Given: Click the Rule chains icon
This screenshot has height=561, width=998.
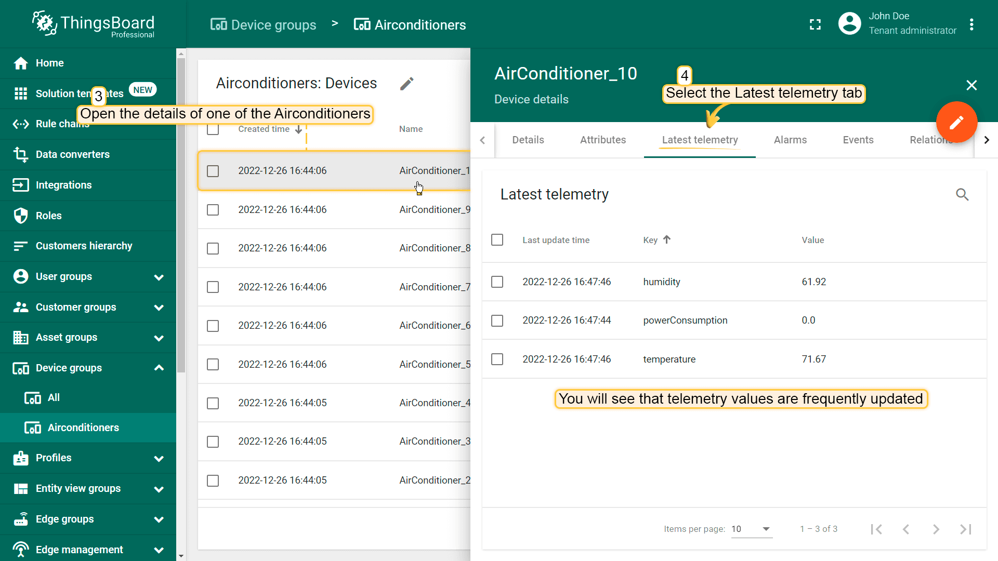Looking at the screenshot, I should tap(21, 124).
